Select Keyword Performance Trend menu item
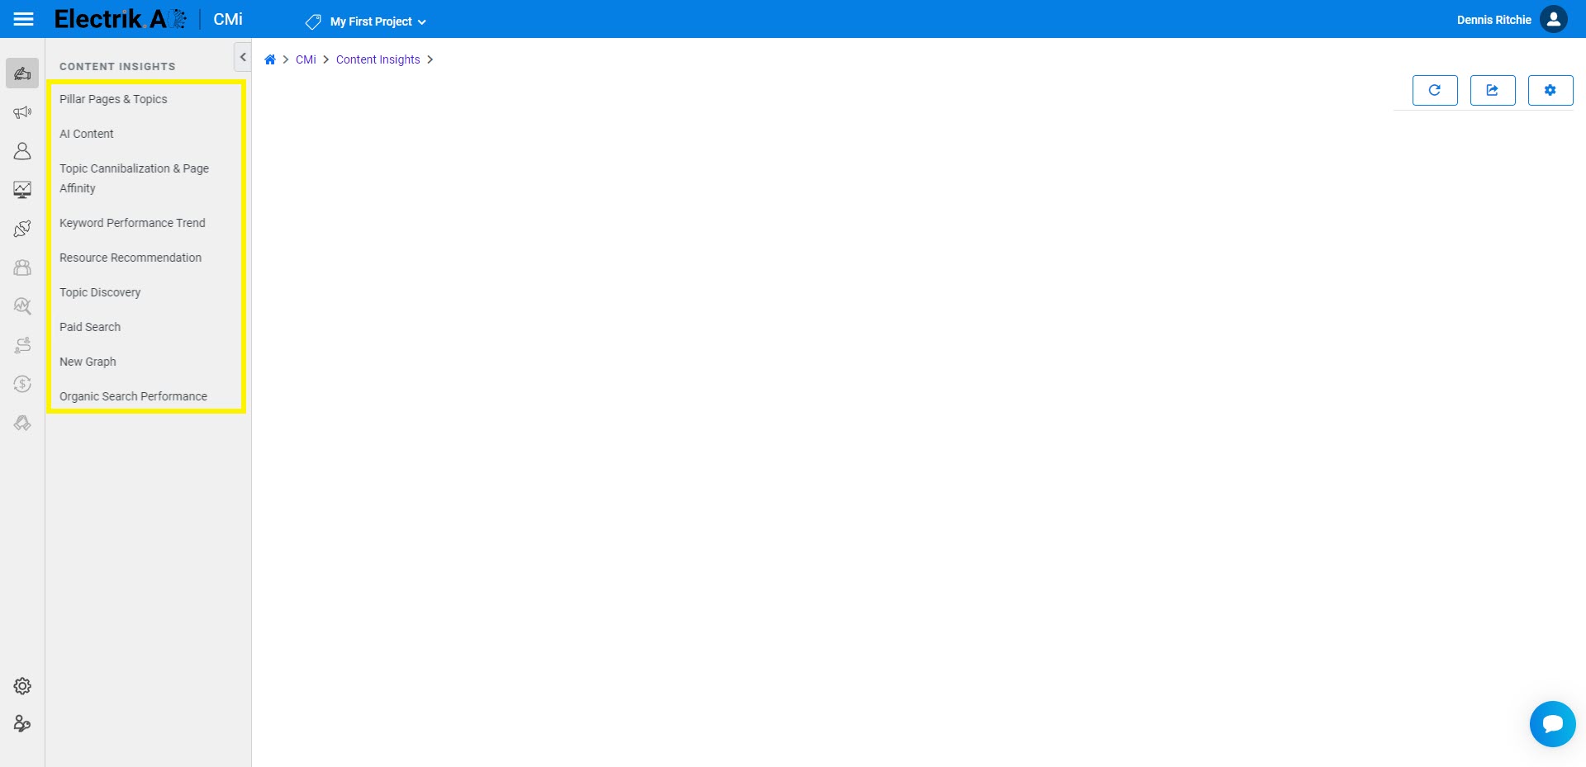This screenshot has height=767, width=1586. click(x=132, y=223)
